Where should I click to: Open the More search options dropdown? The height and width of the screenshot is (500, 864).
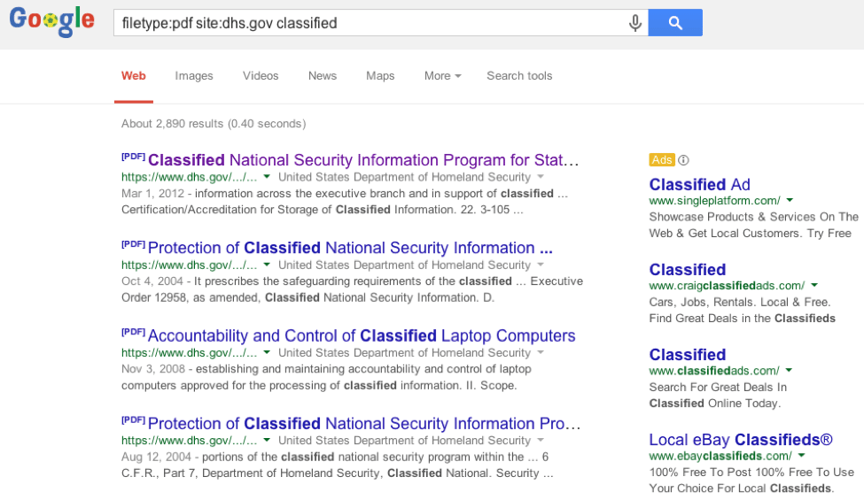(442, 76)
